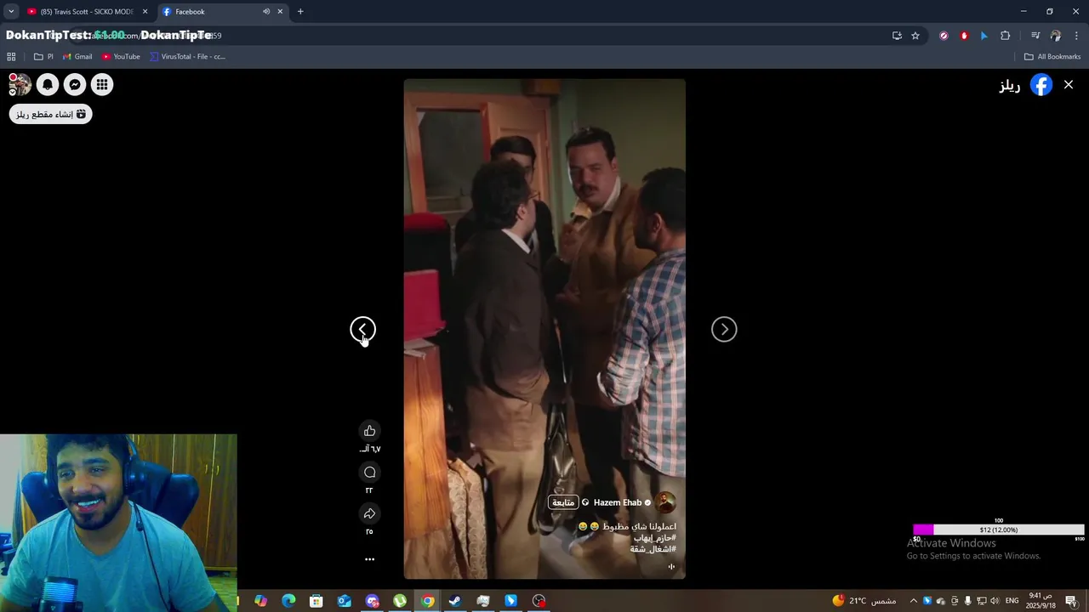Open hashtag #حازم_إيهاب

tap(654, 538)
